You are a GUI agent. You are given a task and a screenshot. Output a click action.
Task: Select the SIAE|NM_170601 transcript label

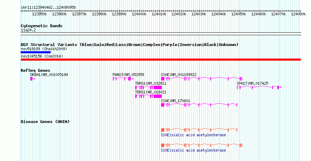[175, 101]
